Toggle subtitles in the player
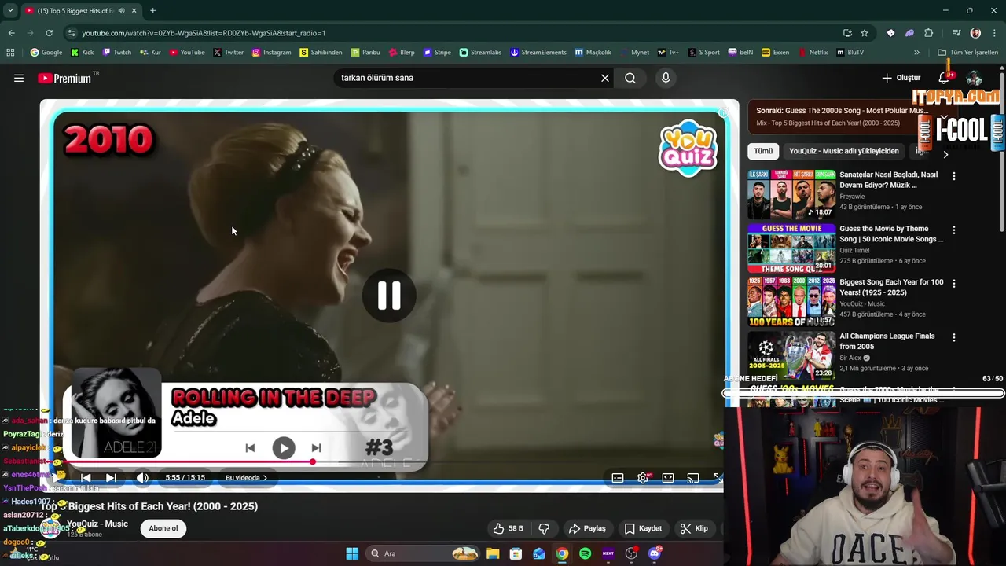This screenshot has height=566, width=1006. point(618,478)
